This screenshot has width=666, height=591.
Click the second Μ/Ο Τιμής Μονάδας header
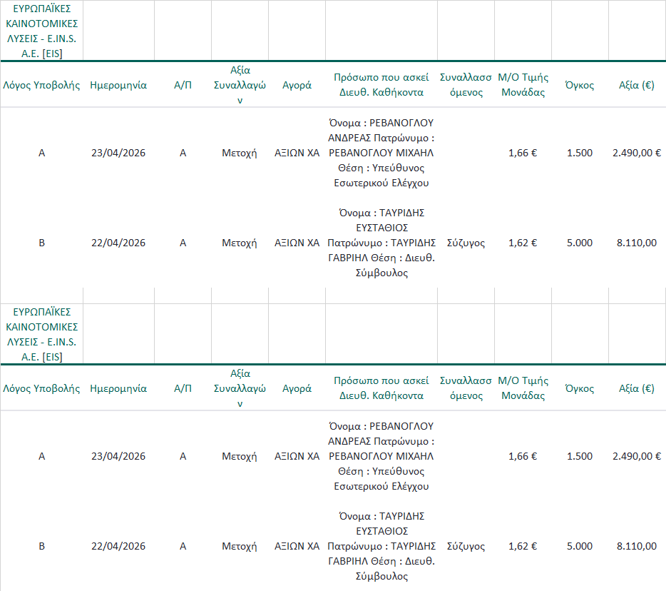coord(523,388)
